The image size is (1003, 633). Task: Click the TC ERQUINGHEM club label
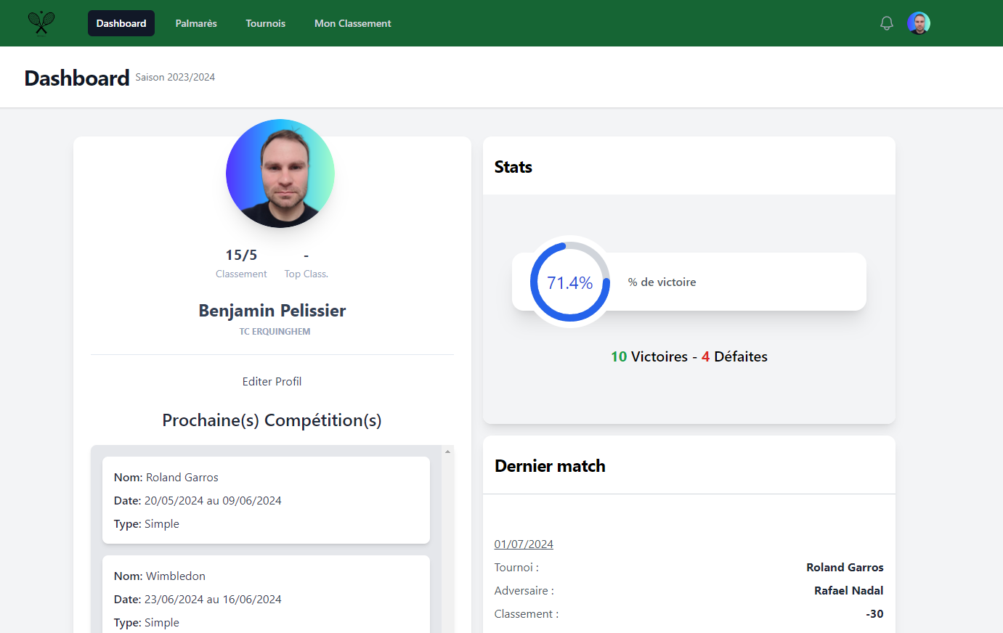(275, 332)
